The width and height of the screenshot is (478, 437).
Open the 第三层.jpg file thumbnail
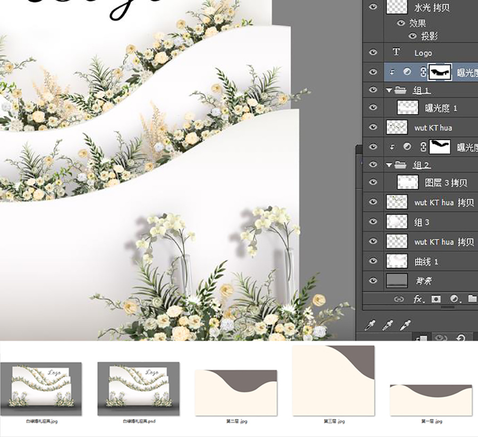click(x=334, y=380)
